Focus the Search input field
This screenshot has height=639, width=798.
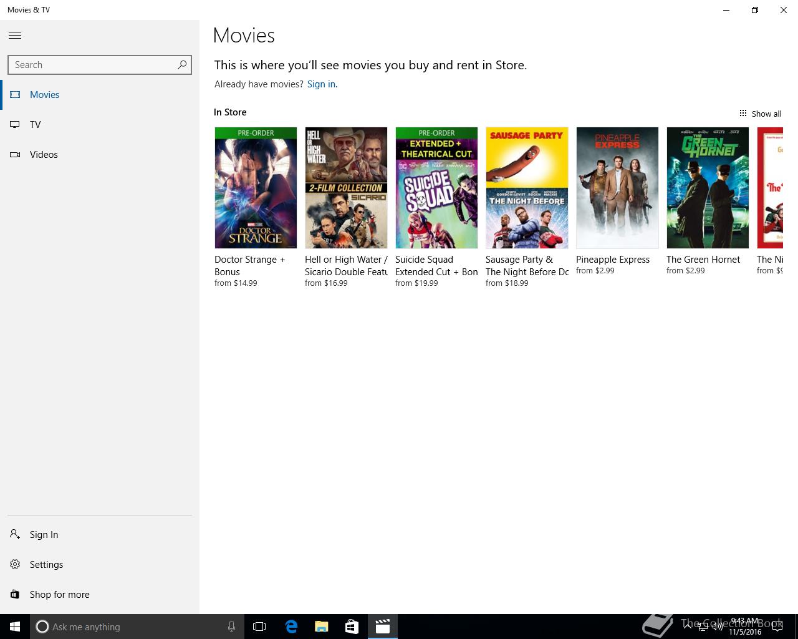tap(100, 65)
